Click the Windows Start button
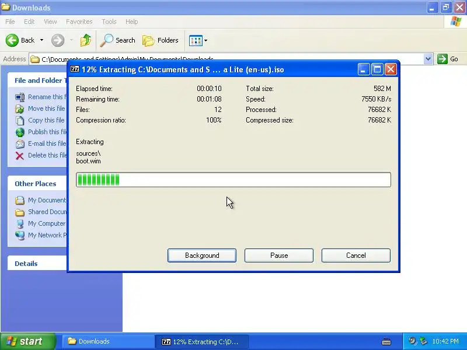This screenshot has width=467, height=350. click(27, 341)
